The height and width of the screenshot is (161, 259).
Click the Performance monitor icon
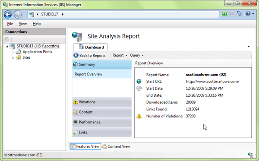click(x=75, y=122)
